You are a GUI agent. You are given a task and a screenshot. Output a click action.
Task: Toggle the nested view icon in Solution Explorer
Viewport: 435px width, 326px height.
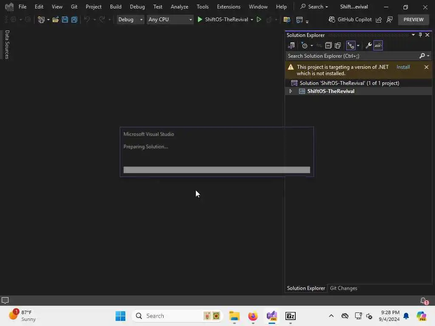click(350, 45)
